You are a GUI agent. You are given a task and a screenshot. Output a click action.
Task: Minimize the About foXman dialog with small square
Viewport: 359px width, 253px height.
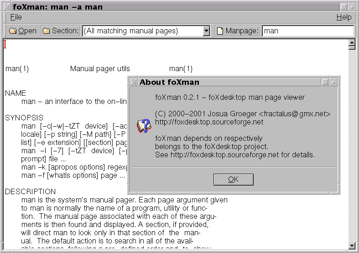334,83
